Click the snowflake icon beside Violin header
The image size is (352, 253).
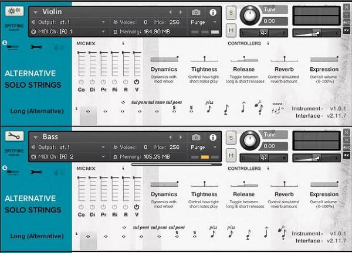pos(14,11)
